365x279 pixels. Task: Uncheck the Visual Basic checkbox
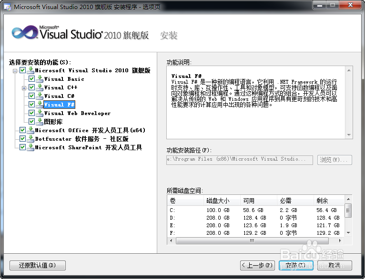pos(31,79)
